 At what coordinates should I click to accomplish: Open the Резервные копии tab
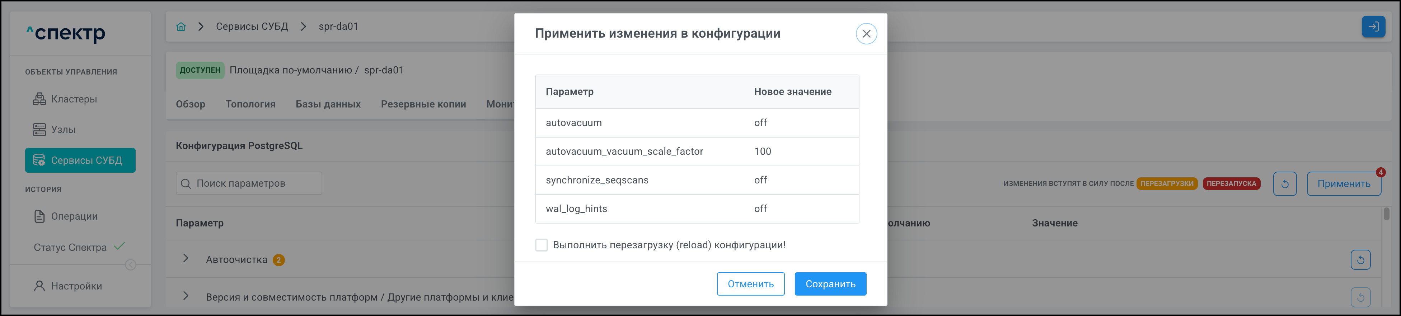423,104
